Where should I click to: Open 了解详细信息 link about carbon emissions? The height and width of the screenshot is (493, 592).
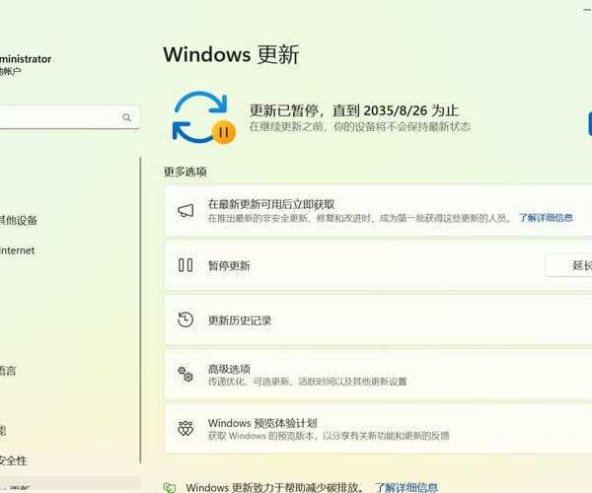tap(406, 488)
